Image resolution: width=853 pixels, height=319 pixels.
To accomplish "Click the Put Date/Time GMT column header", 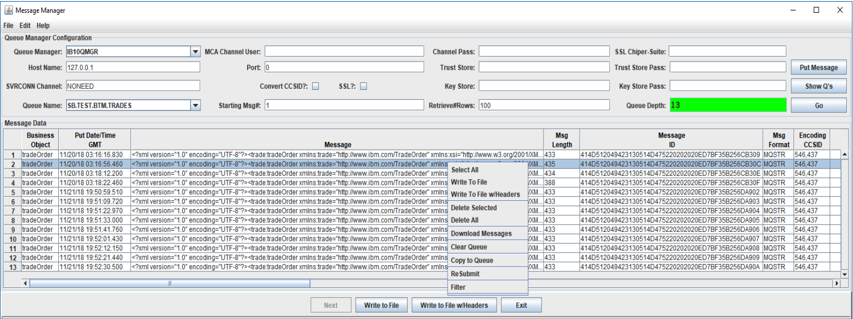I will point(94,139).
